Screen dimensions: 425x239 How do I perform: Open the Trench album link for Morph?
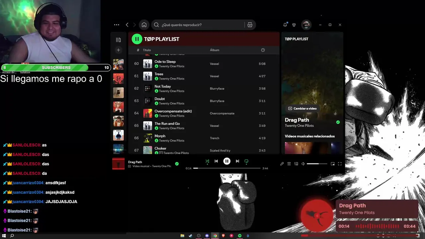click(x=214, y=138)
